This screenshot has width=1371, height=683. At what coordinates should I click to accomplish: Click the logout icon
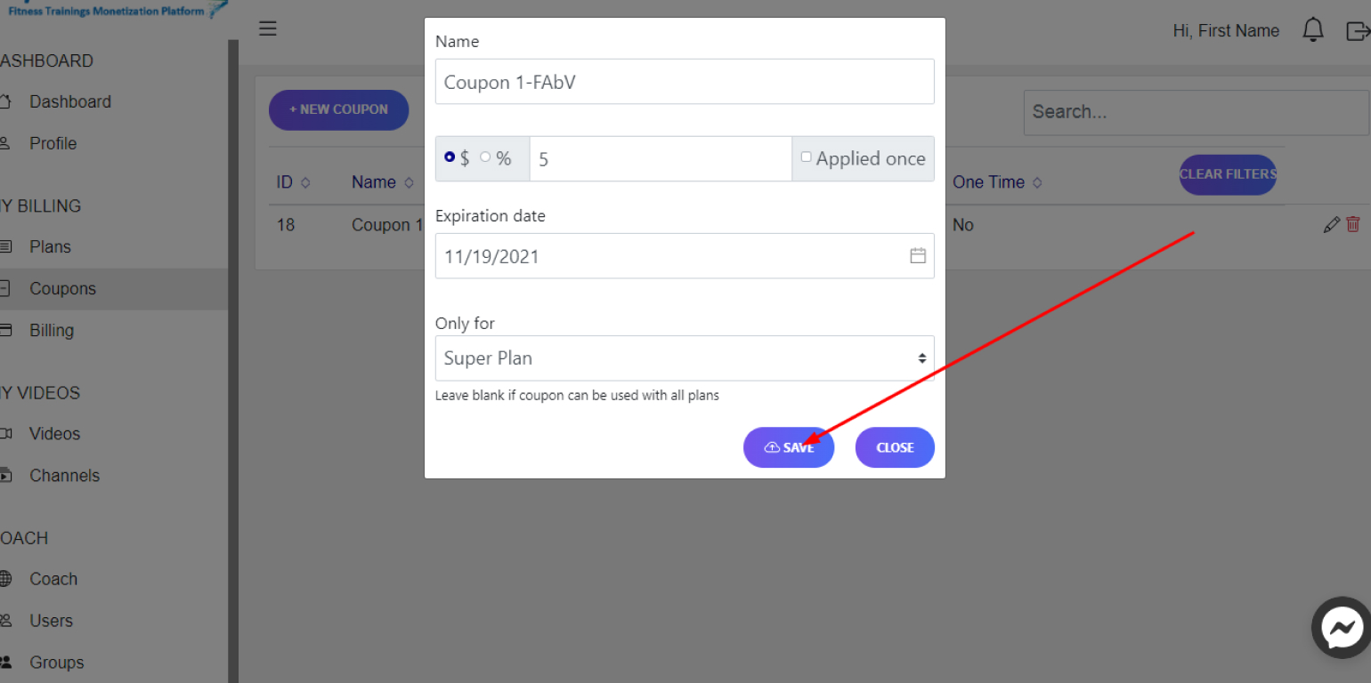(1358, 31)
